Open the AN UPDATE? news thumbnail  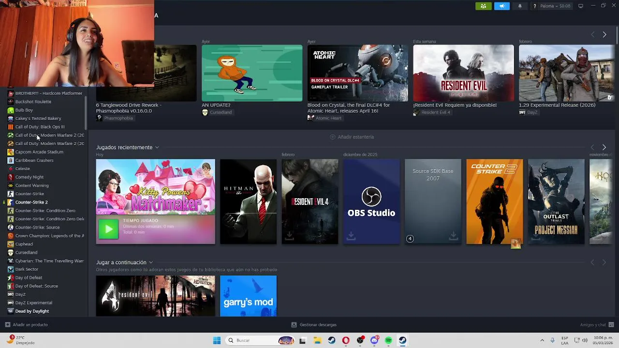click(x=252, y=73)
